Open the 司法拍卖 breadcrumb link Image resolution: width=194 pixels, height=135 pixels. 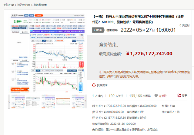coord(9,5)
